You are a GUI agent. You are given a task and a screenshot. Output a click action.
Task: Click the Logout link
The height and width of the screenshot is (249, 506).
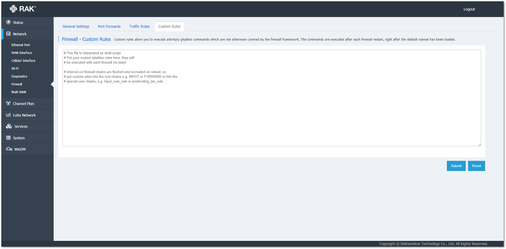pos(469,9)
